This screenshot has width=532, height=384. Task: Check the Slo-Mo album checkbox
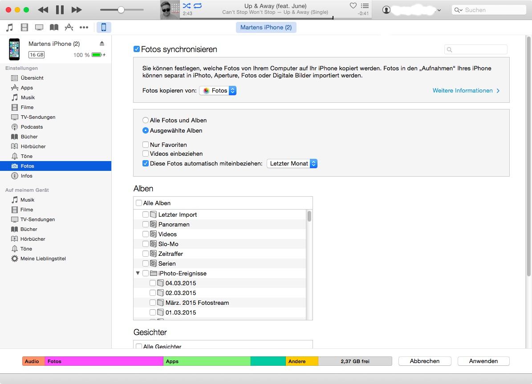146,244
